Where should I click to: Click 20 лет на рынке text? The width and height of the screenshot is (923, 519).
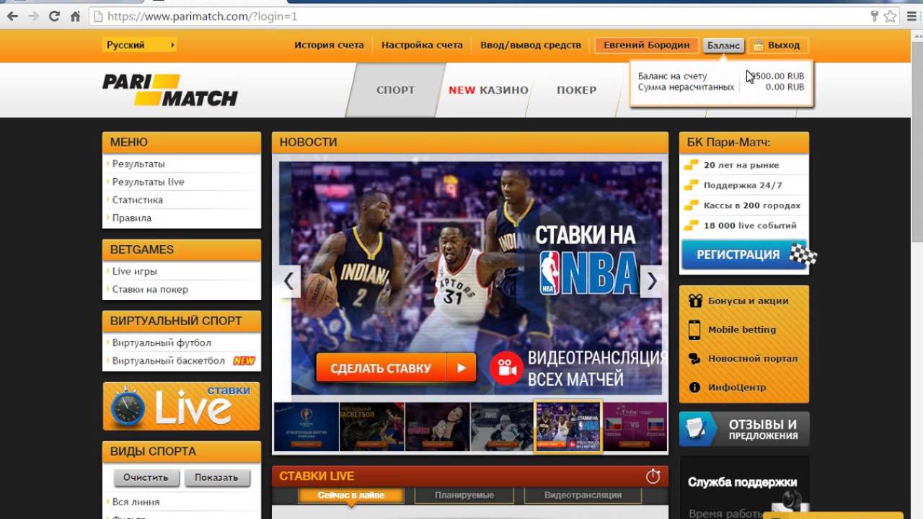tap(741, 165)
